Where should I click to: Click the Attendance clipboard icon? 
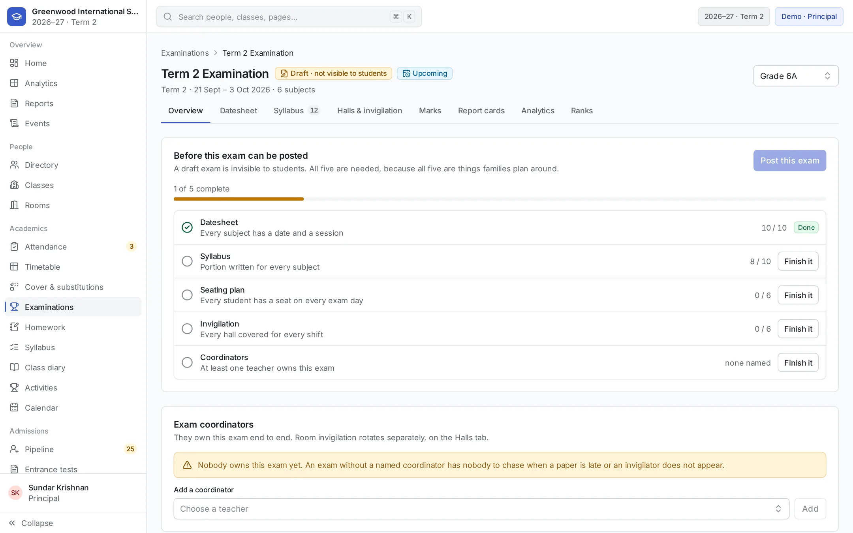coord(14,247)
